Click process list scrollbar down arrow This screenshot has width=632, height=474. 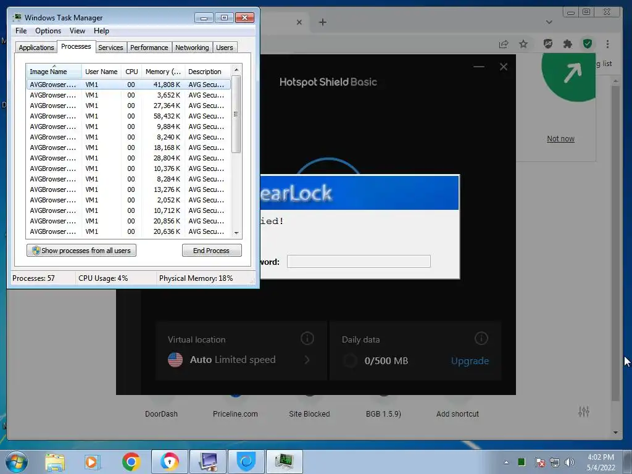point(236,233)
